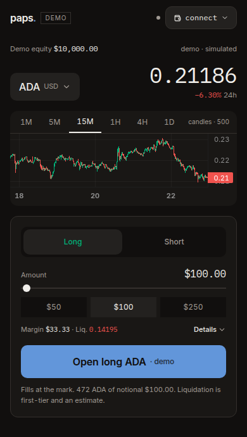This screenshot has width=247, height=437.
Task: Select the 4H timeframe tab
Action: coord(142,122)
